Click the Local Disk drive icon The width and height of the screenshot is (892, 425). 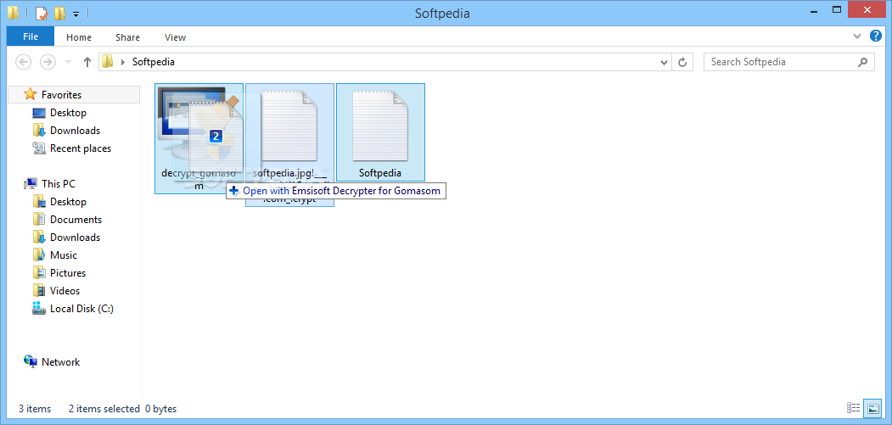(39, 309)
